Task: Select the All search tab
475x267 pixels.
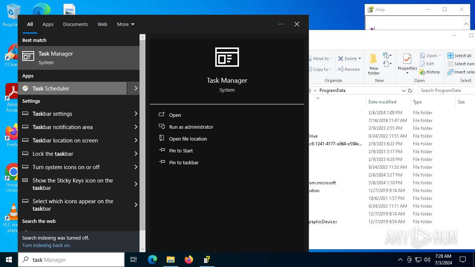Action: click(x=30, y=24)
